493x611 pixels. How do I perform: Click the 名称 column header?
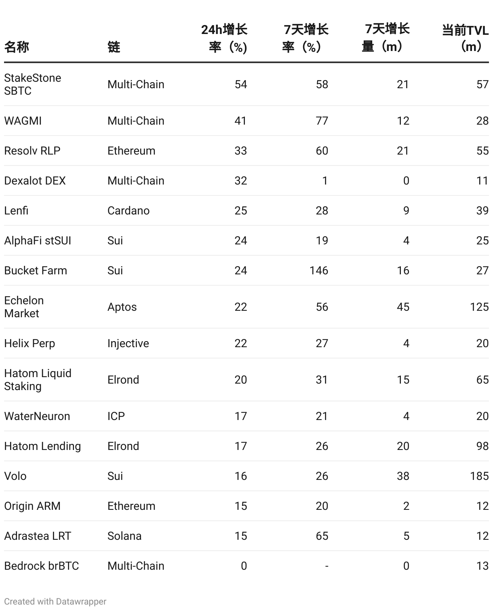pyautogui.click(x=17, y=47)
